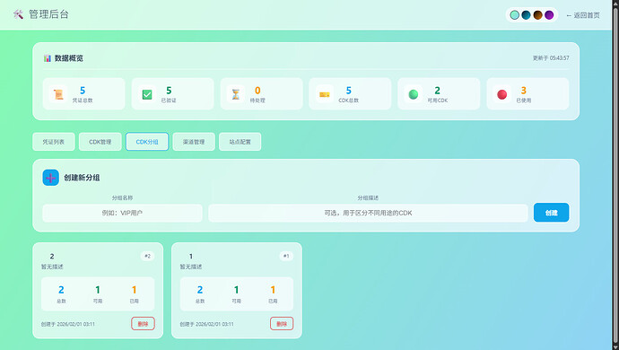Image resolution: width=619 pixels, height=350 pixels.
Task: Delete group #2 with its 删除 button
Action: point(143,324)
